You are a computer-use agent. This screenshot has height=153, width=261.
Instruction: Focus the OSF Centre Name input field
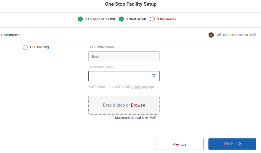tap(124, 56)
